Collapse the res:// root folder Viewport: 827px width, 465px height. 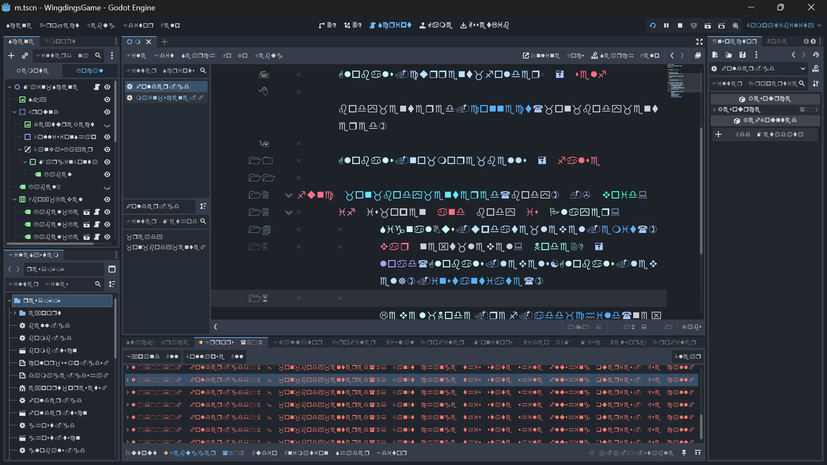(9, 301)
